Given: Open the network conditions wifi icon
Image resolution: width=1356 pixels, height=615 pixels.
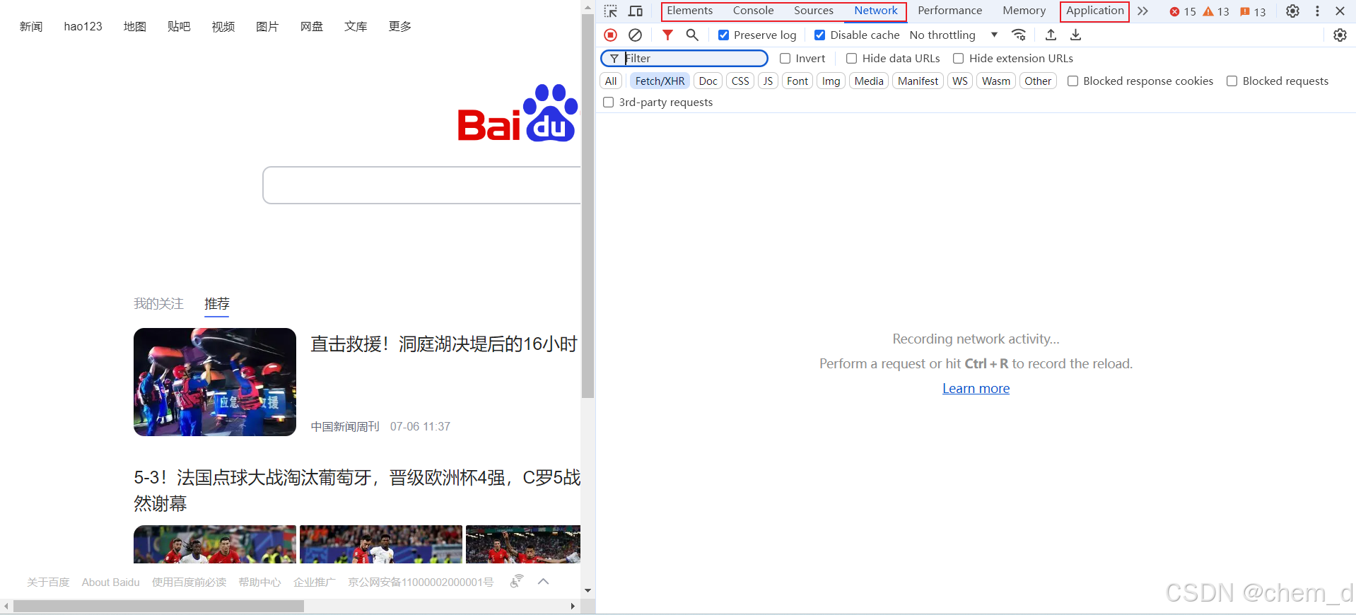Looking at the screenshot, I should 1019,35.
